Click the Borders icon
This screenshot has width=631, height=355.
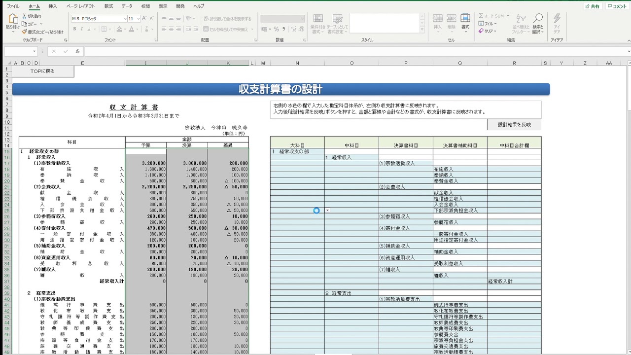tap(104, 29)
